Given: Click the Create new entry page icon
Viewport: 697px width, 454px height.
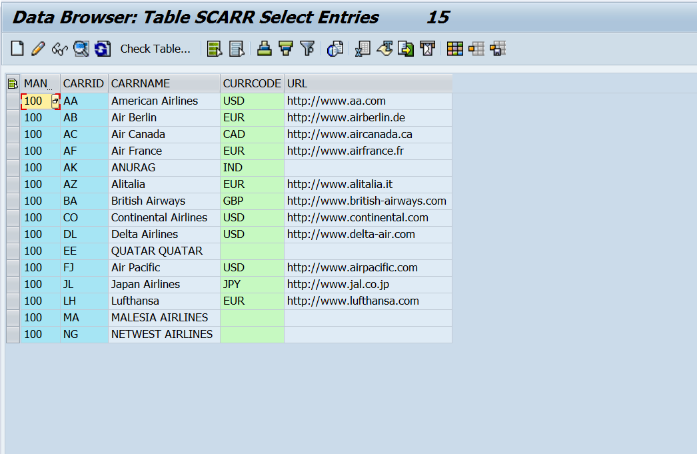Looking at the screenshot, I should click(17, 48).
